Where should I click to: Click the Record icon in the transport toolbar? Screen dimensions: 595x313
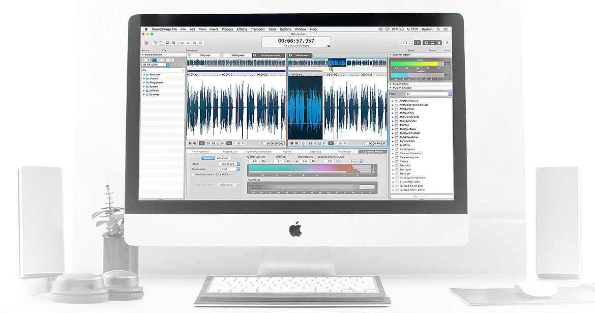(x=146, y=43)
